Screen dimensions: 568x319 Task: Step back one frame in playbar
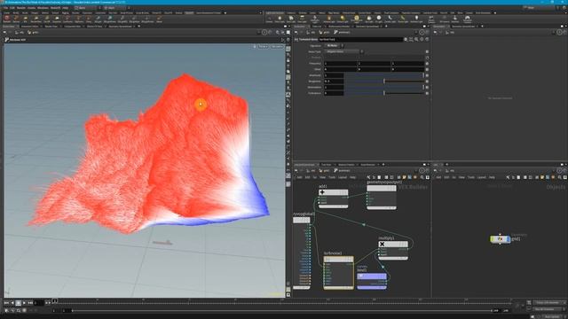pyautogui.click(x=12, y=303)
